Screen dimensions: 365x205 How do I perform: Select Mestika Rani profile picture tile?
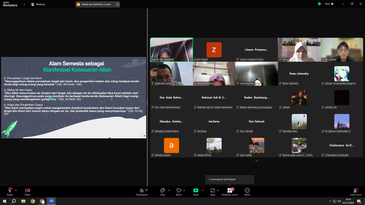299,121
